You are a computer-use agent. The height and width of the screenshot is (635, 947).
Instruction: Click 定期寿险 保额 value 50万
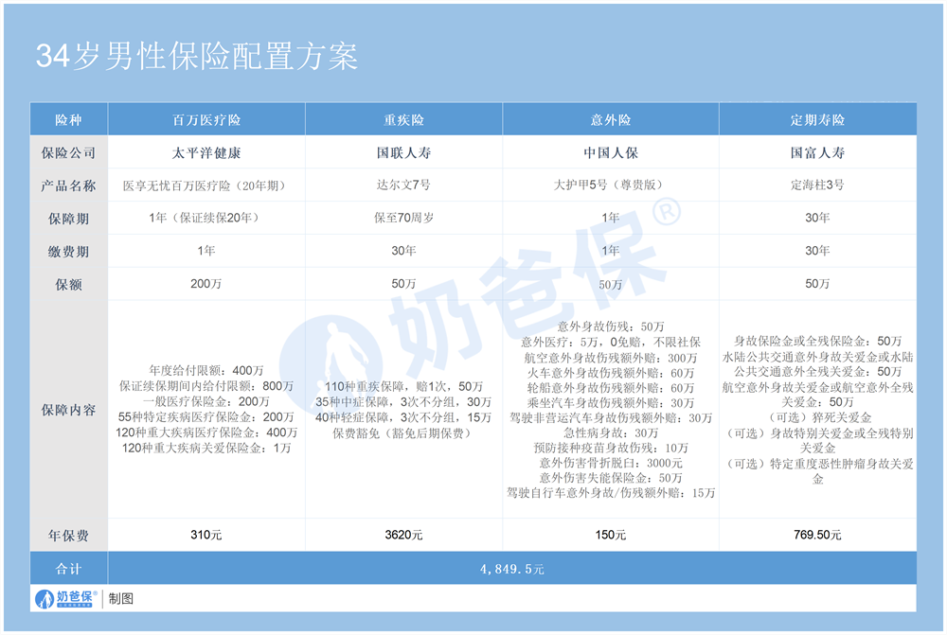click(x=818, y=284)
